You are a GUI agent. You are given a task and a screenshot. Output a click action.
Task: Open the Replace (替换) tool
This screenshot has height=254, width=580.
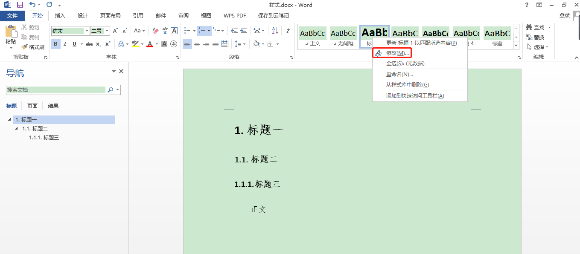coord(537,37)
